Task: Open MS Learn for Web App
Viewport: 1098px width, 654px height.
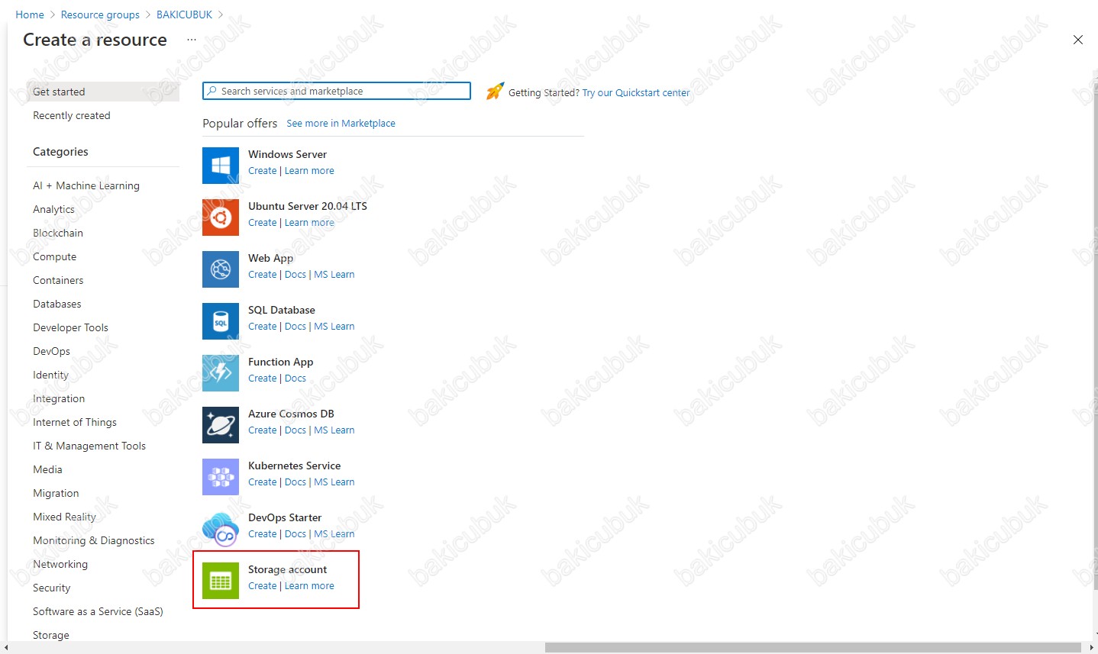Action: click(334, 275)
